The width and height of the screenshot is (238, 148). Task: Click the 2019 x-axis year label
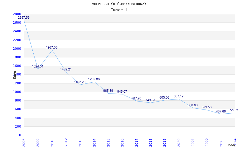(x=165, y=142)
